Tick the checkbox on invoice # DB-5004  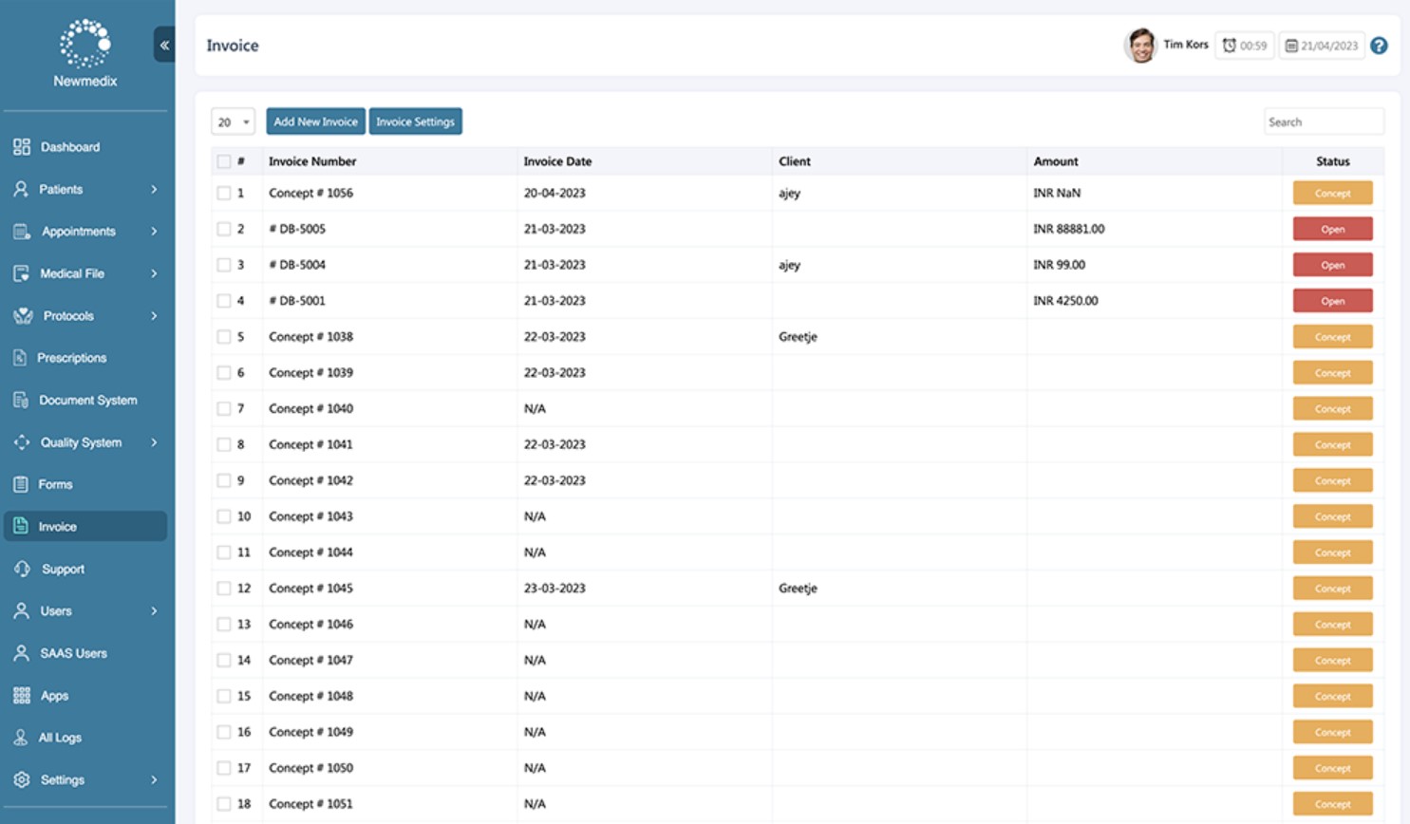coord(223,264)
